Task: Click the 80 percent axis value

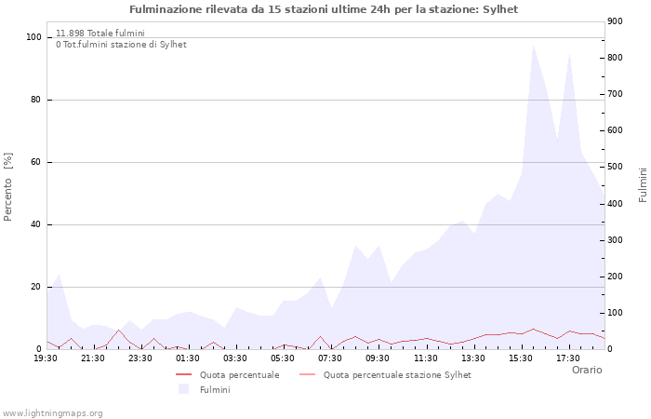Action: click(x=35, y=100)
